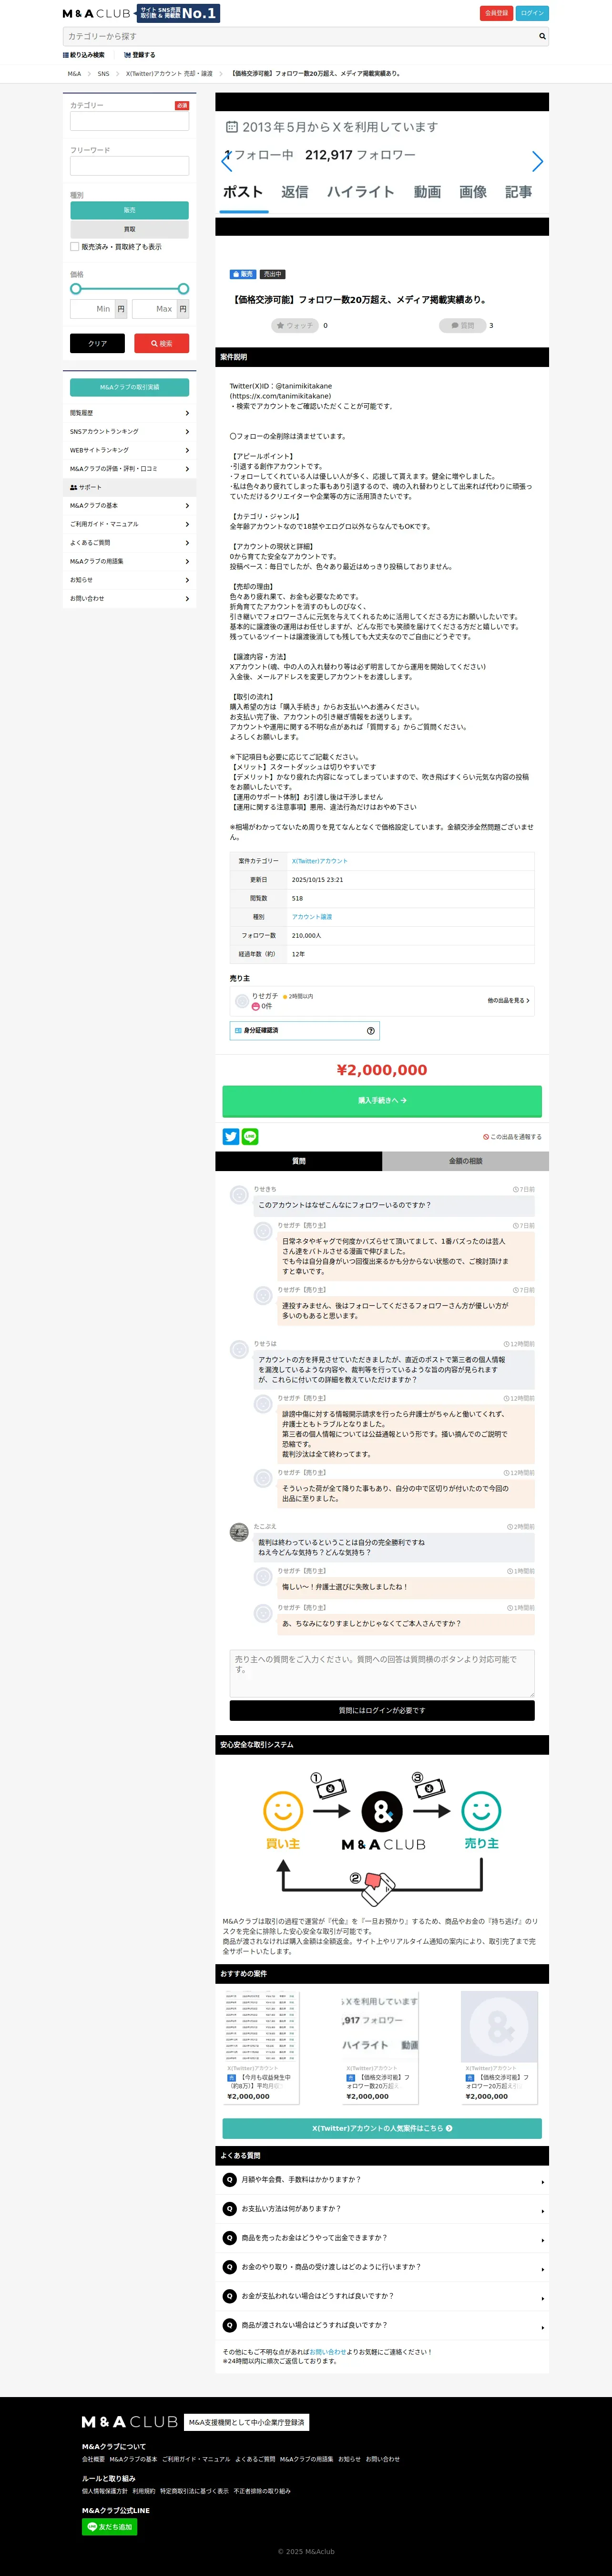
Task: Click the 会員登録 red button
Action: (496, 13)
